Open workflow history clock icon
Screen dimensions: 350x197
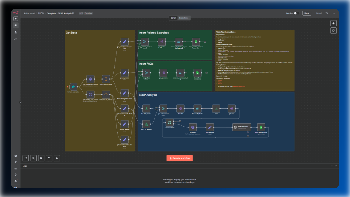click(327, 13)
